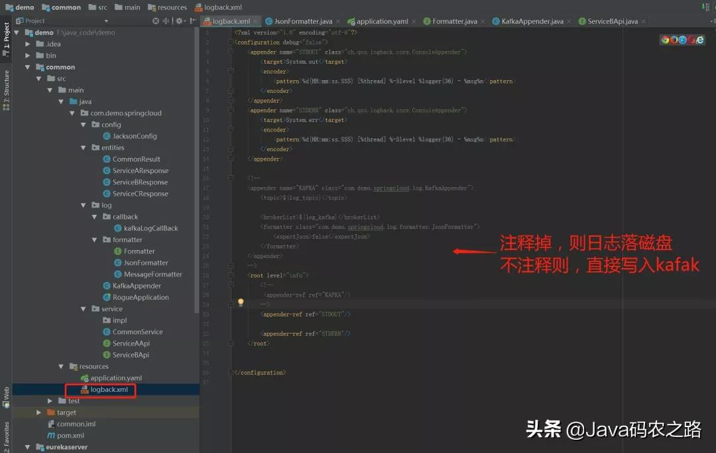
Task: Collapse the common module node
Action: tap(28, 67)
